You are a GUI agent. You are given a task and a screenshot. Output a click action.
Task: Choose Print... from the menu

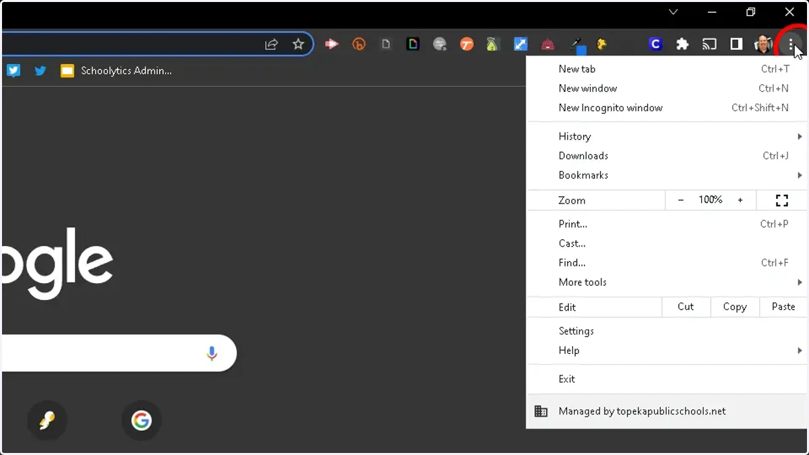tap(667, 224)
